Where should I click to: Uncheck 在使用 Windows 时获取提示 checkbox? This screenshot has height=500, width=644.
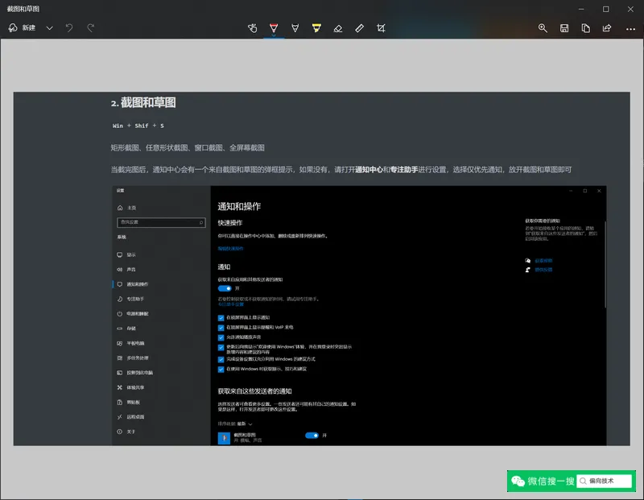point(221,370)
